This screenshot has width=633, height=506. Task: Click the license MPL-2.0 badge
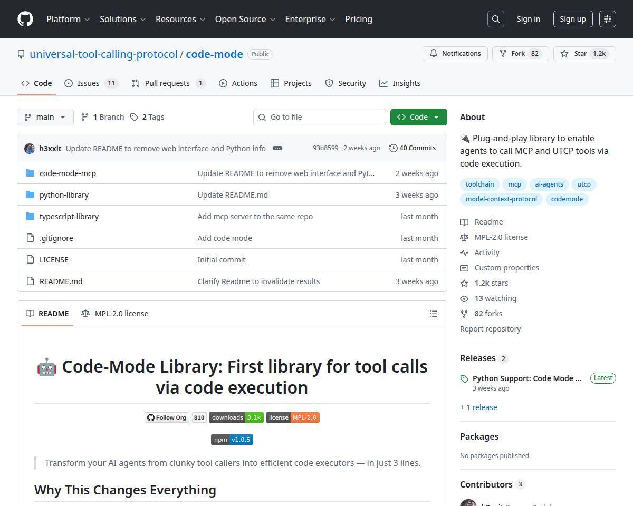[292, 417]
